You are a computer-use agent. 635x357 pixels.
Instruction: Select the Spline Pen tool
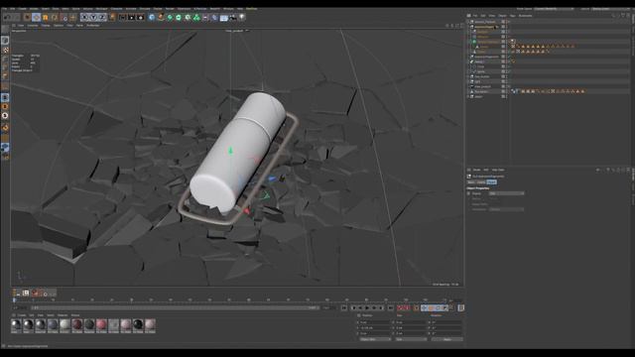point(161,18)
